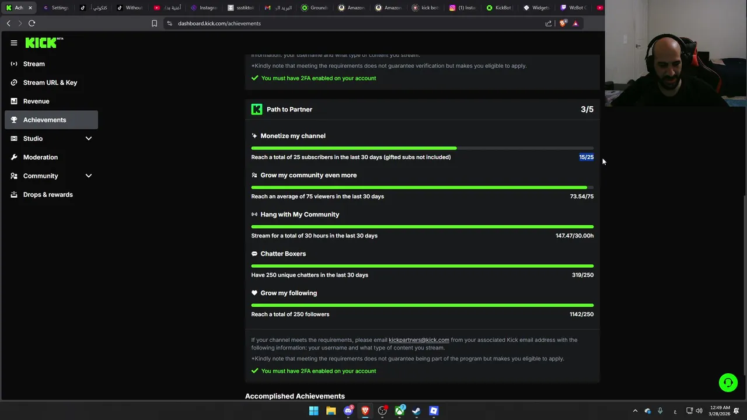Image resolution: width=747 pixels, height=420 pixels.
Task: Click the Moderation wrench icon
Action: [14, 157]
